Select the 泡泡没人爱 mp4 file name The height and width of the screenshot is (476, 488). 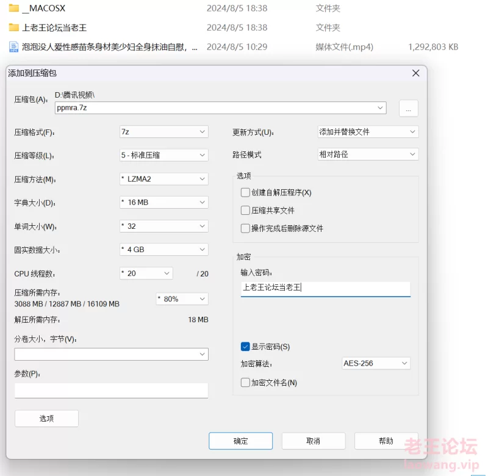(x=110, y=47)
